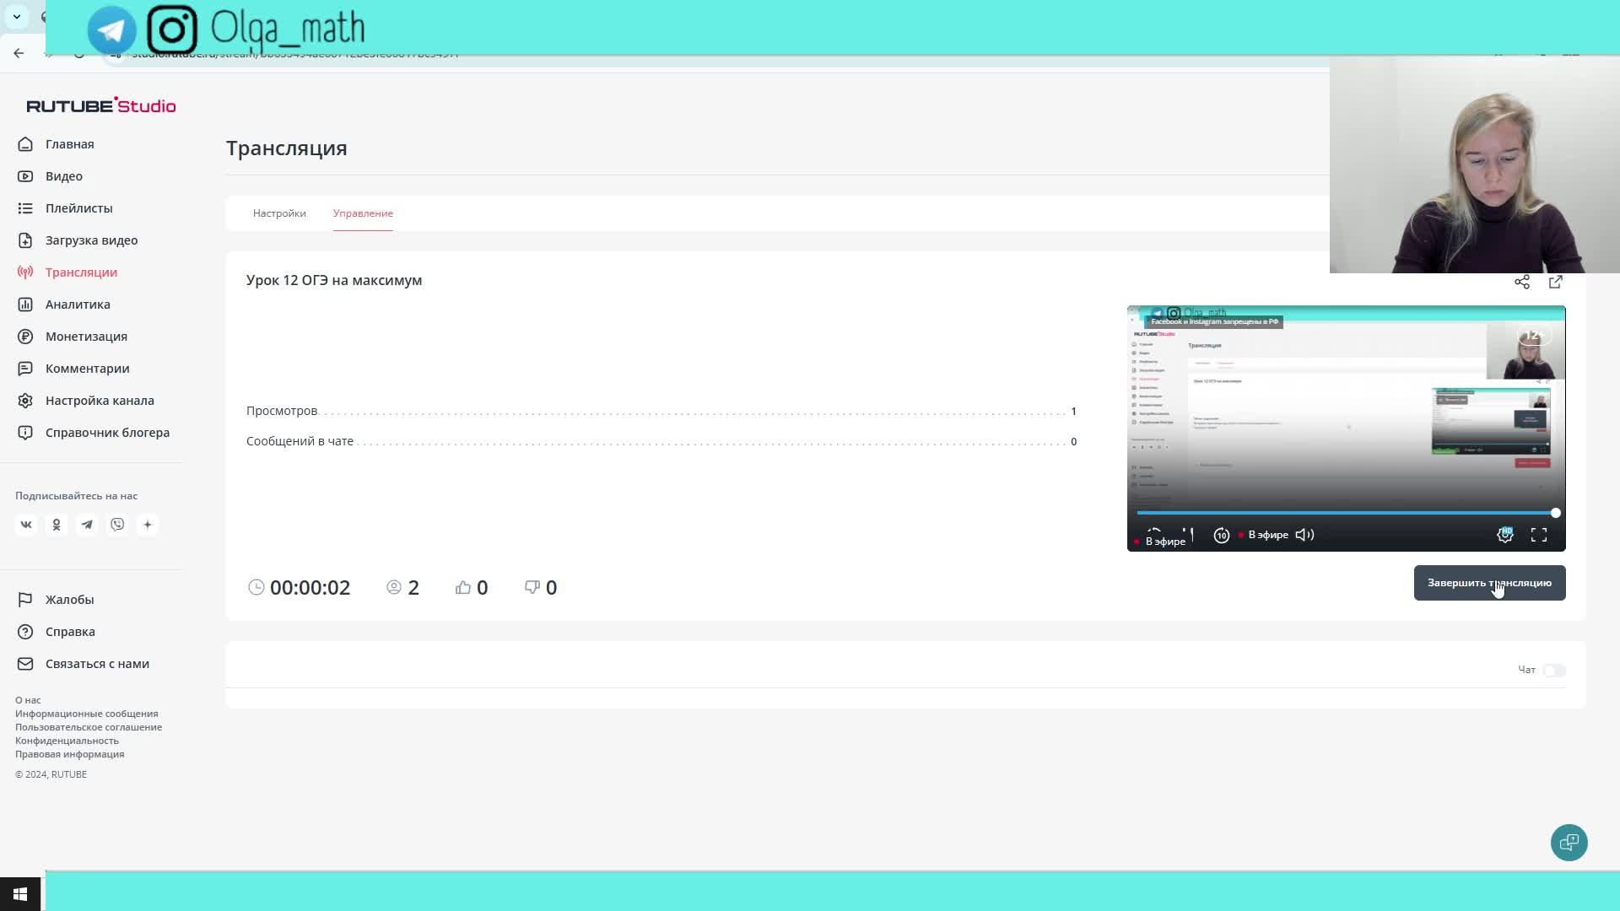Open Связаться с нами
Viewport: 1620px width, 911px height.
(97, 664)
